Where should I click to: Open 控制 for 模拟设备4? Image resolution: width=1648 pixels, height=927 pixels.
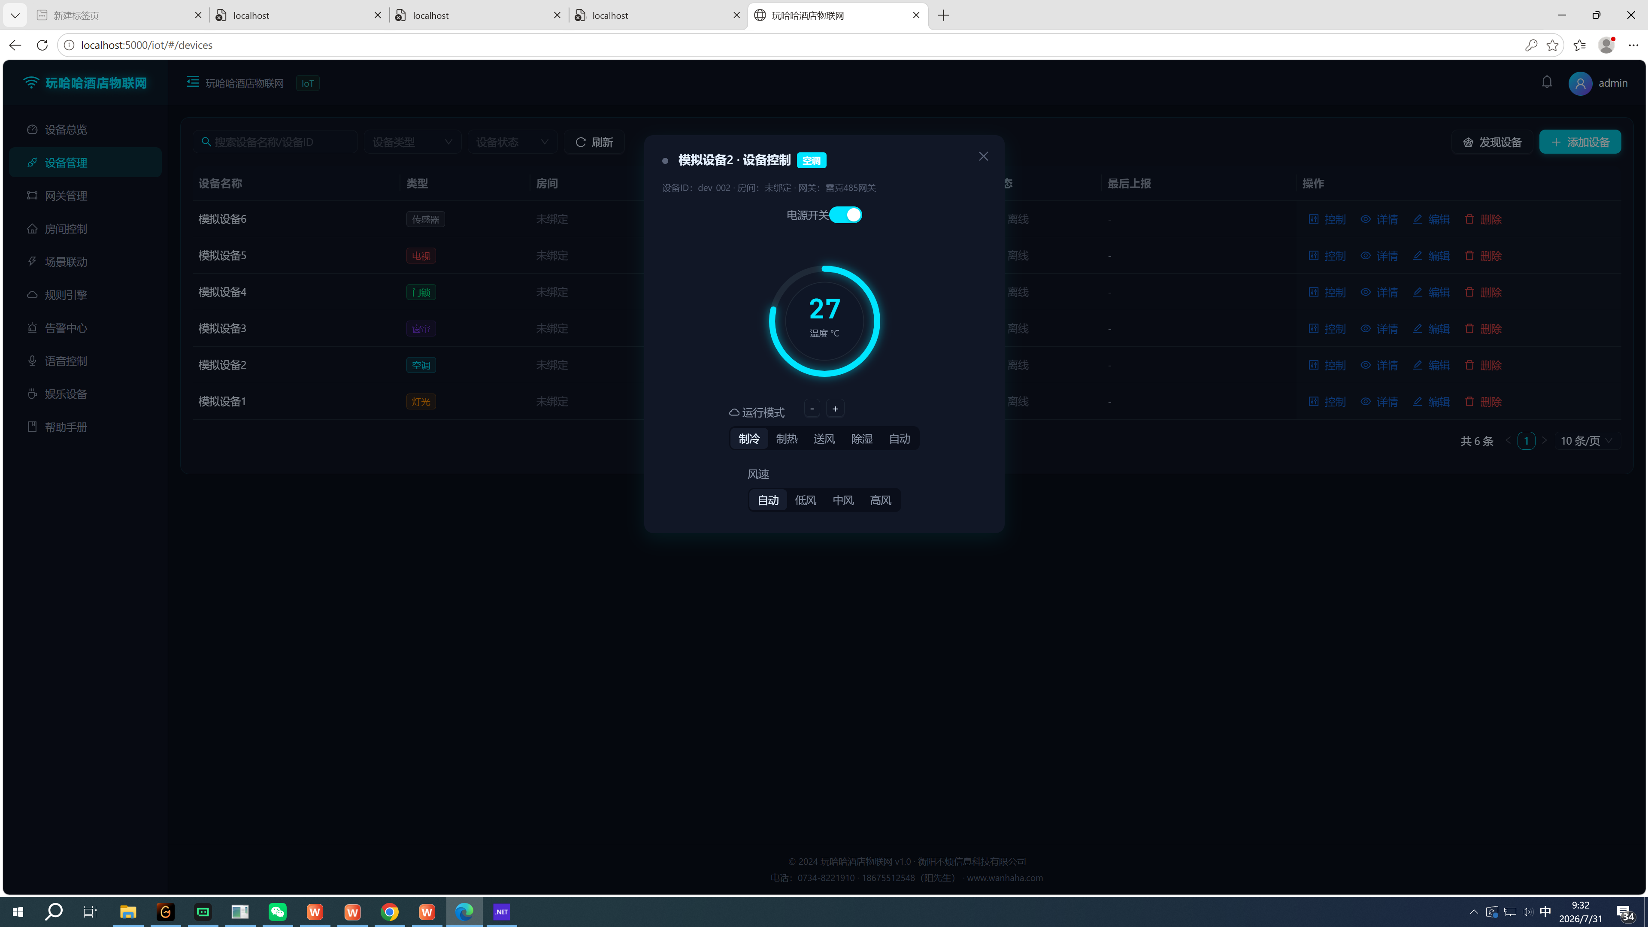tap(1327, 292)
